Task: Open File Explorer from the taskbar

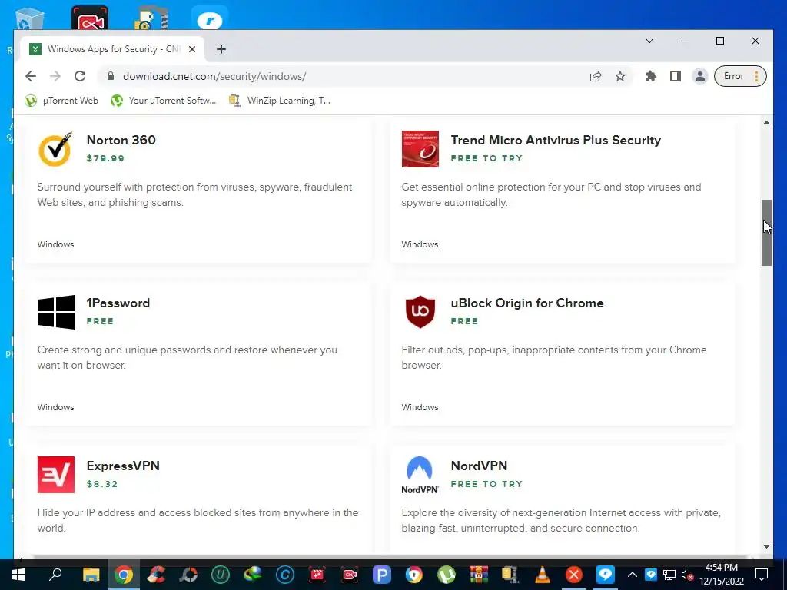Action: [91, 575]
